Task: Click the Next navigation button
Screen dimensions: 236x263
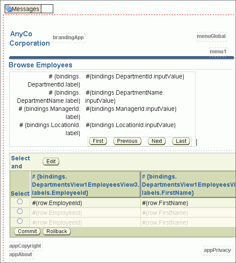Action: tap(157, 141)
